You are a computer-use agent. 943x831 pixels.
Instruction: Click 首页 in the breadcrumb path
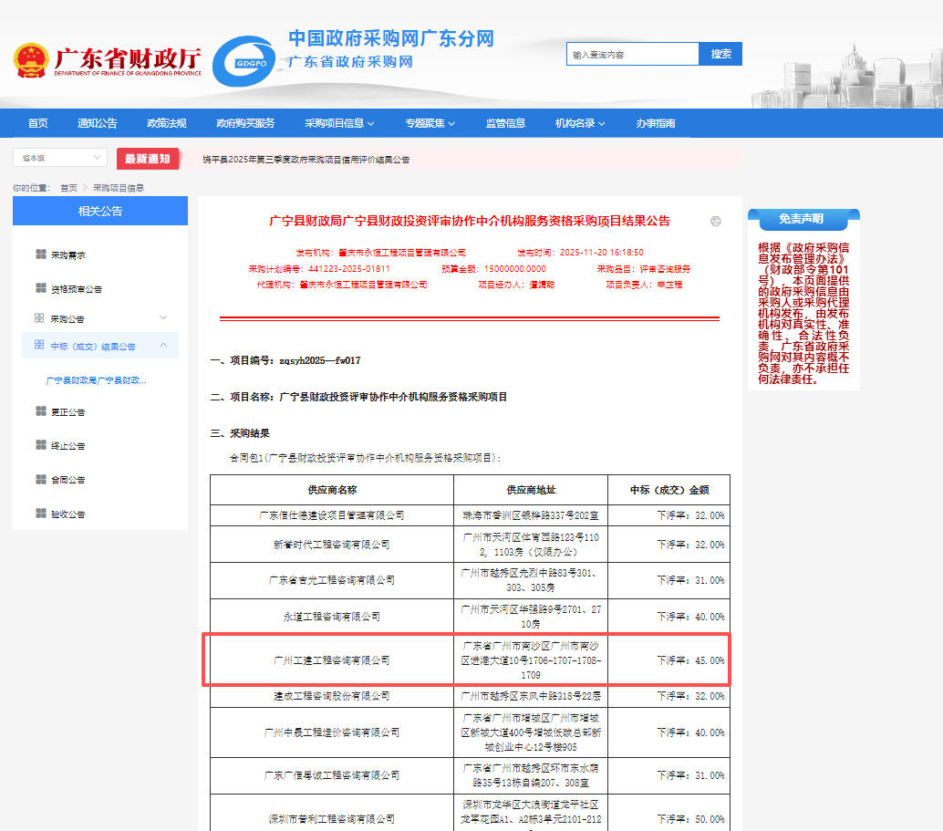(x=68, y=188)
